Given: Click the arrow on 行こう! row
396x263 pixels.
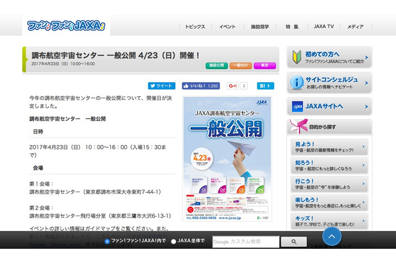Looking at the screenshot, I should click(x=363, y=183).
